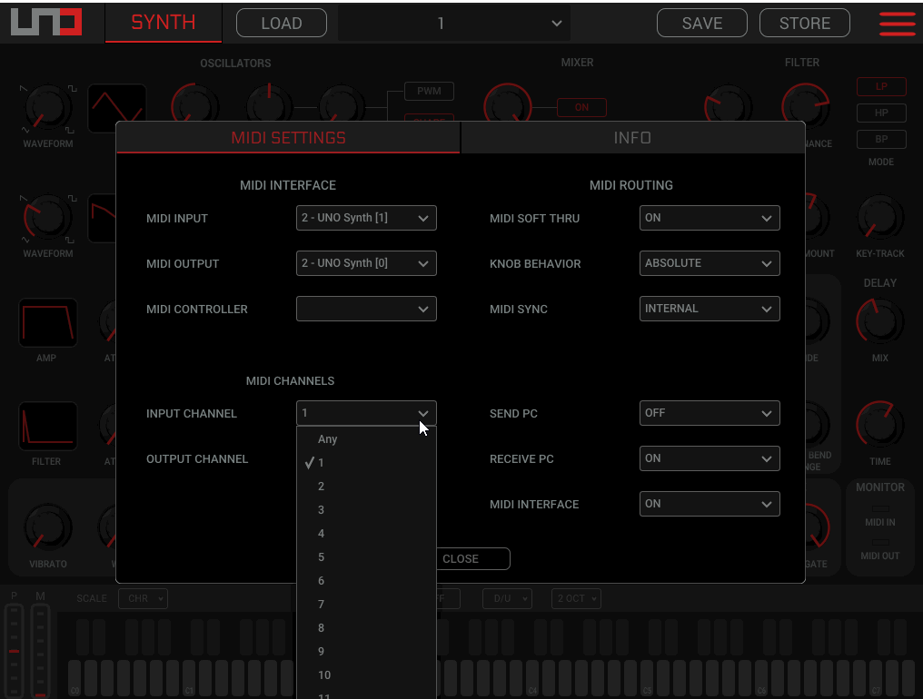The height and width of the screenshot is (699, 923).
Task: Open the SEND PC dropdown
Action: tap(710, 413)
